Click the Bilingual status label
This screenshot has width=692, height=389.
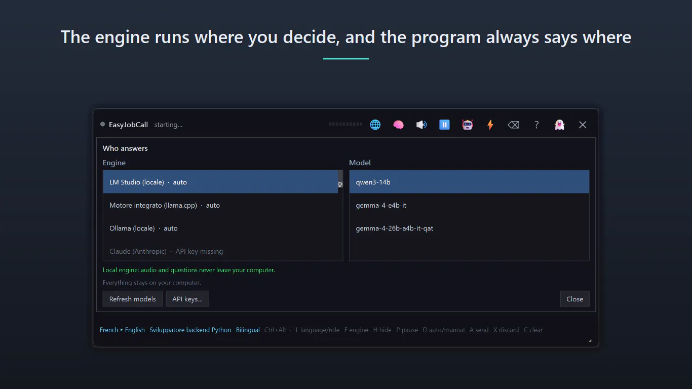(248, 330)
